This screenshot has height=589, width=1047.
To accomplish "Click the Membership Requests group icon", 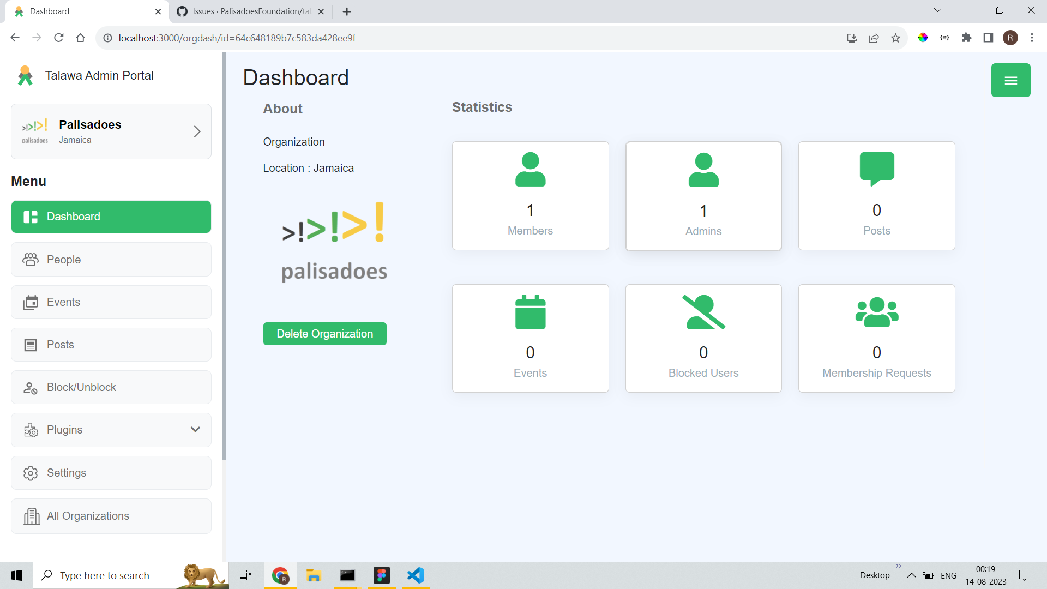I will (877, 312).
